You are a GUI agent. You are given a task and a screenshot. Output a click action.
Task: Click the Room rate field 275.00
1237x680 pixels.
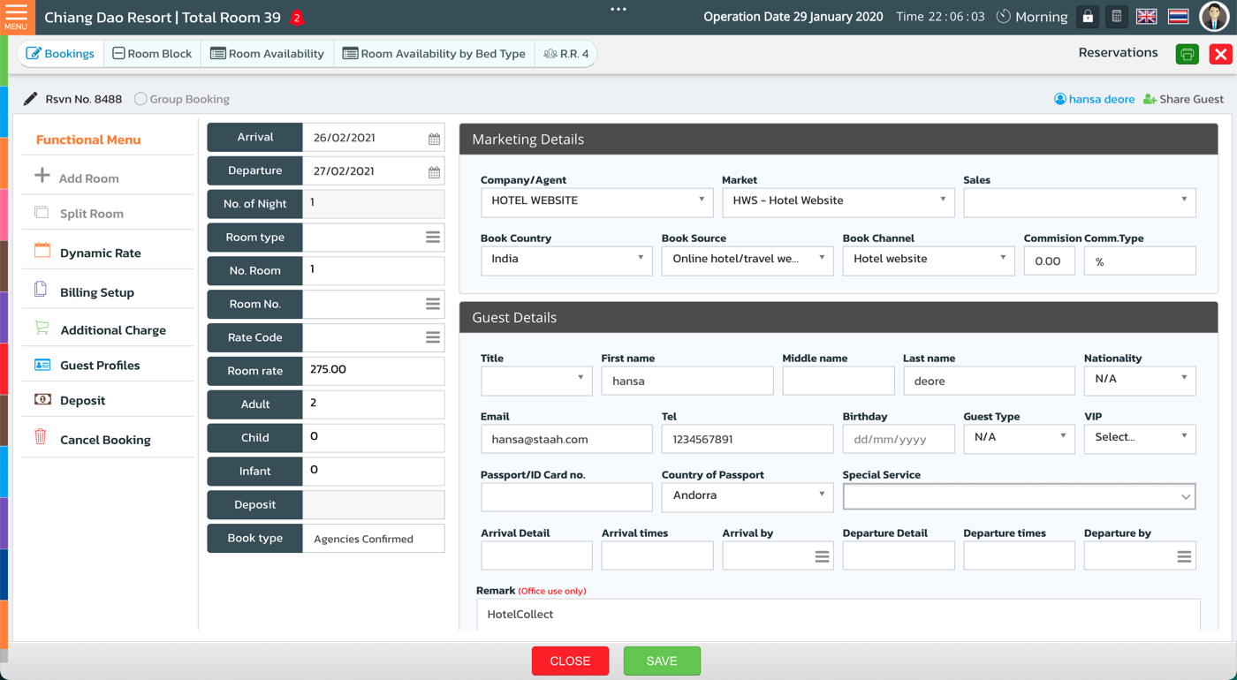373,370
